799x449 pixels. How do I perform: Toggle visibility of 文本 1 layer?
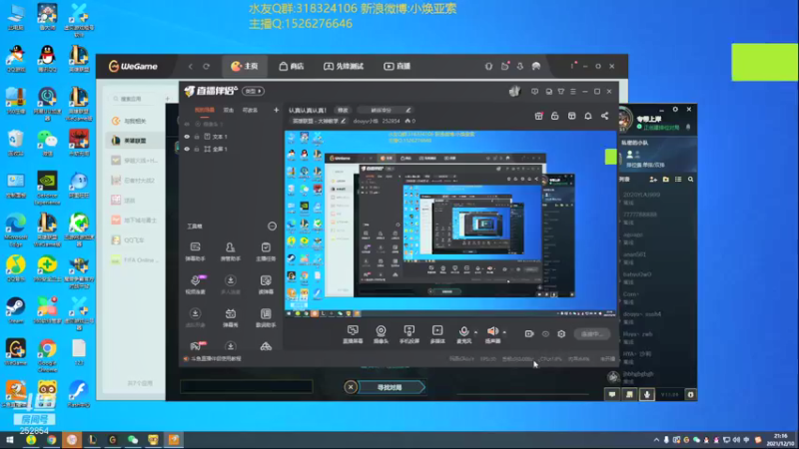(187, 137)
